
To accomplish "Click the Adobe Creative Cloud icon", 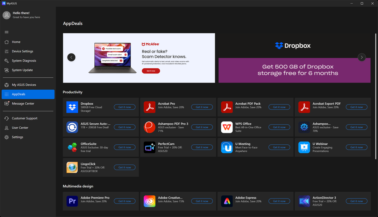I will (149, 201).
